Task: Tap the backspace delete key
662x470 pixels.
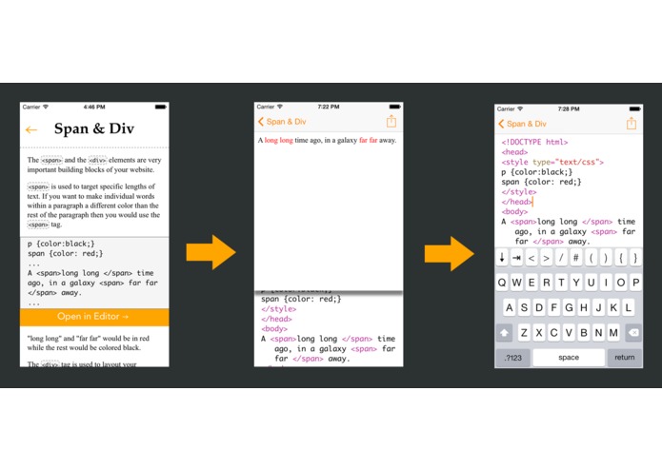Action: click(x=633, y=333)
